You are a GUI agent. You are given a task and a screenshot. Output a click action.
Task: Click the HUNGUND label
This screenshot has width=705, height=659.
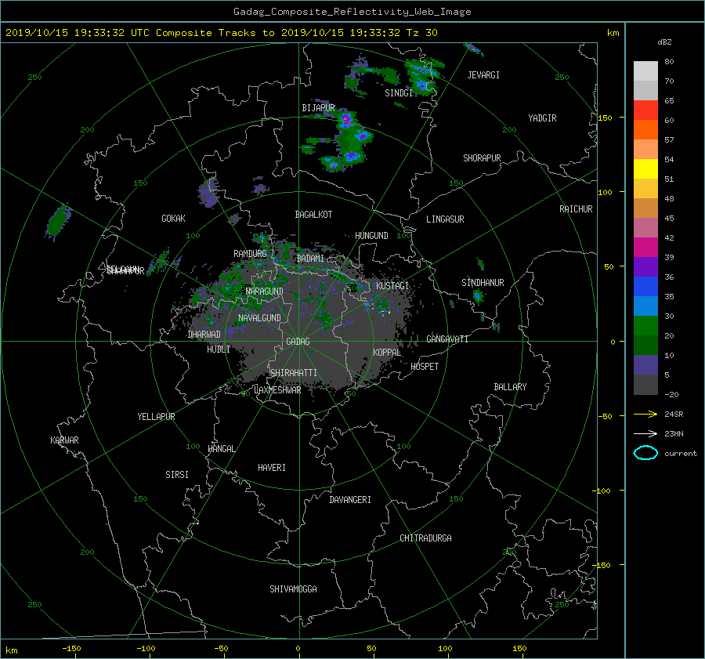tap(371, 236)
